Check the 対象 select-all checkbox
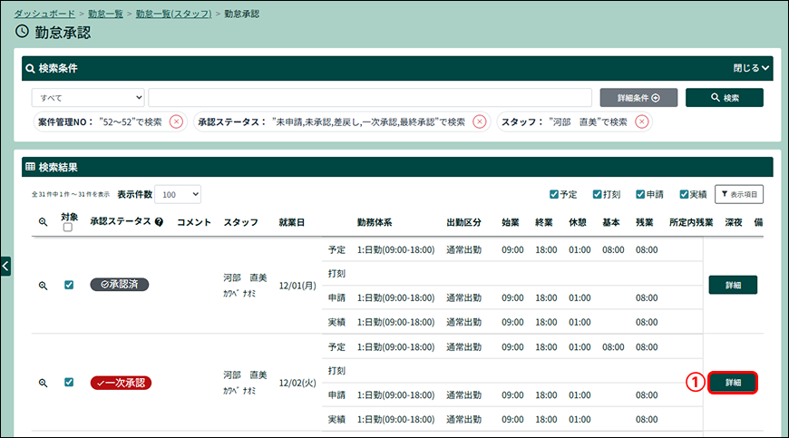This screenshot has width=789, height=438. (68, 228)
